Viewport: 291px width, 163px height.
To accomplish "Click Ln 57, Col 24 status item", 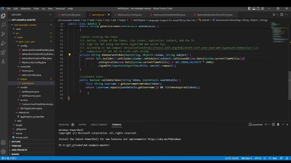I will [x=231, y=158].
